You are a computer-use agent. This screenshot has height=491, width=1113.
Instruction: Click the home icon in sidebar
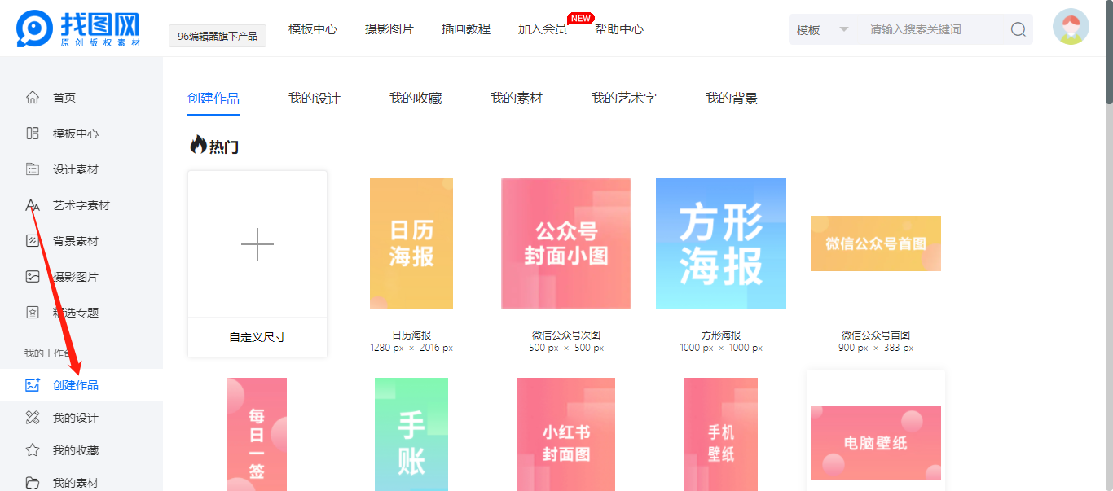pos(33,98)
